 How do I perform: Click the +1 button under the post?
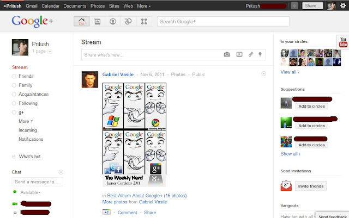coord(106,212)
